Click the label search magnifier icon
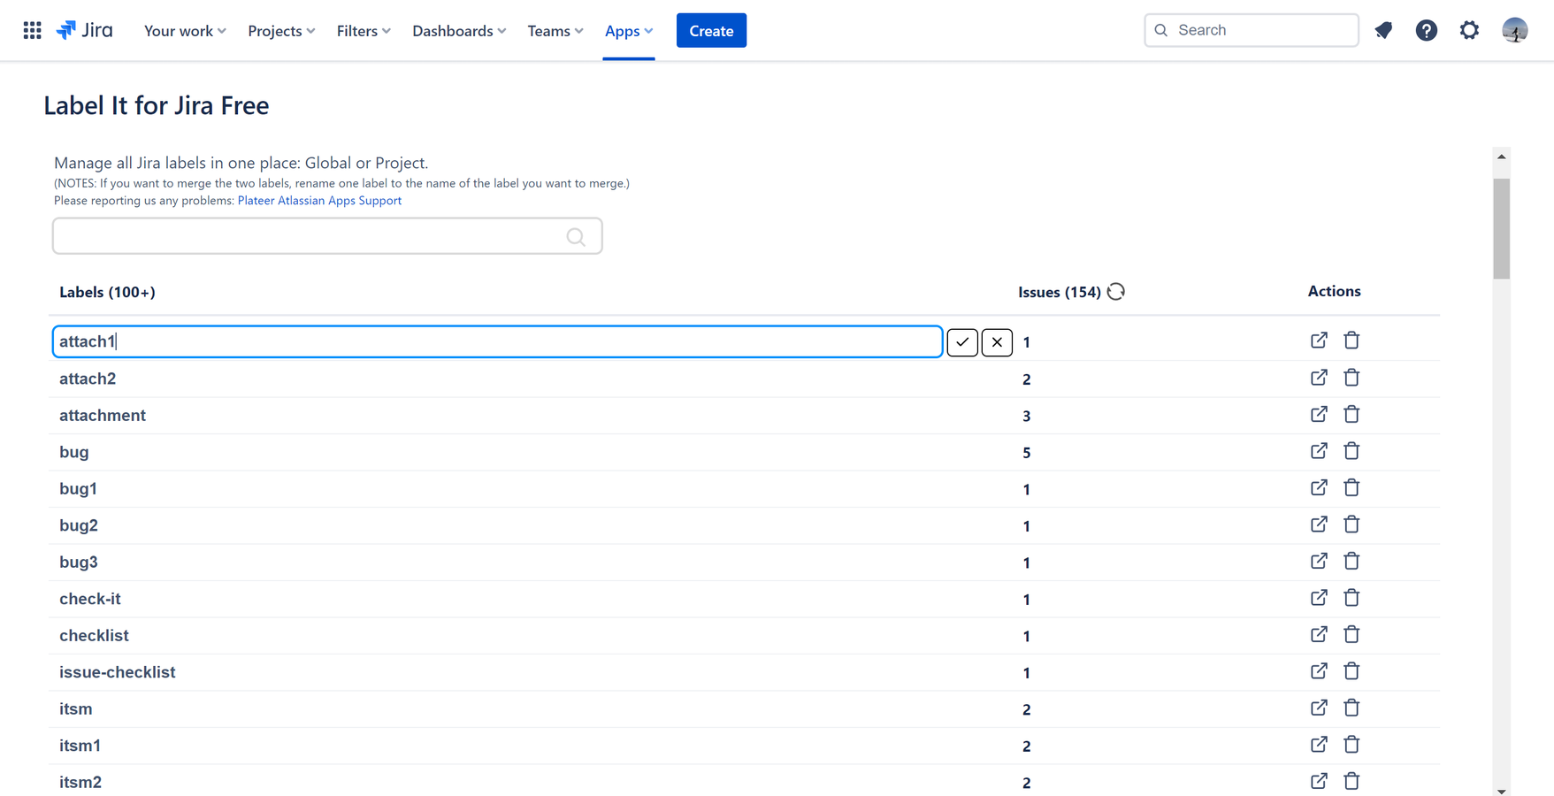The image size is (1554, 796). coord(576,236)
